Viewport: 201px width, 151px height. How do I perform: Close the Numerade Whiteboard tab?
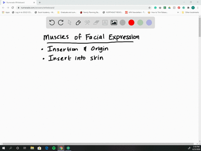click(34, 3)
